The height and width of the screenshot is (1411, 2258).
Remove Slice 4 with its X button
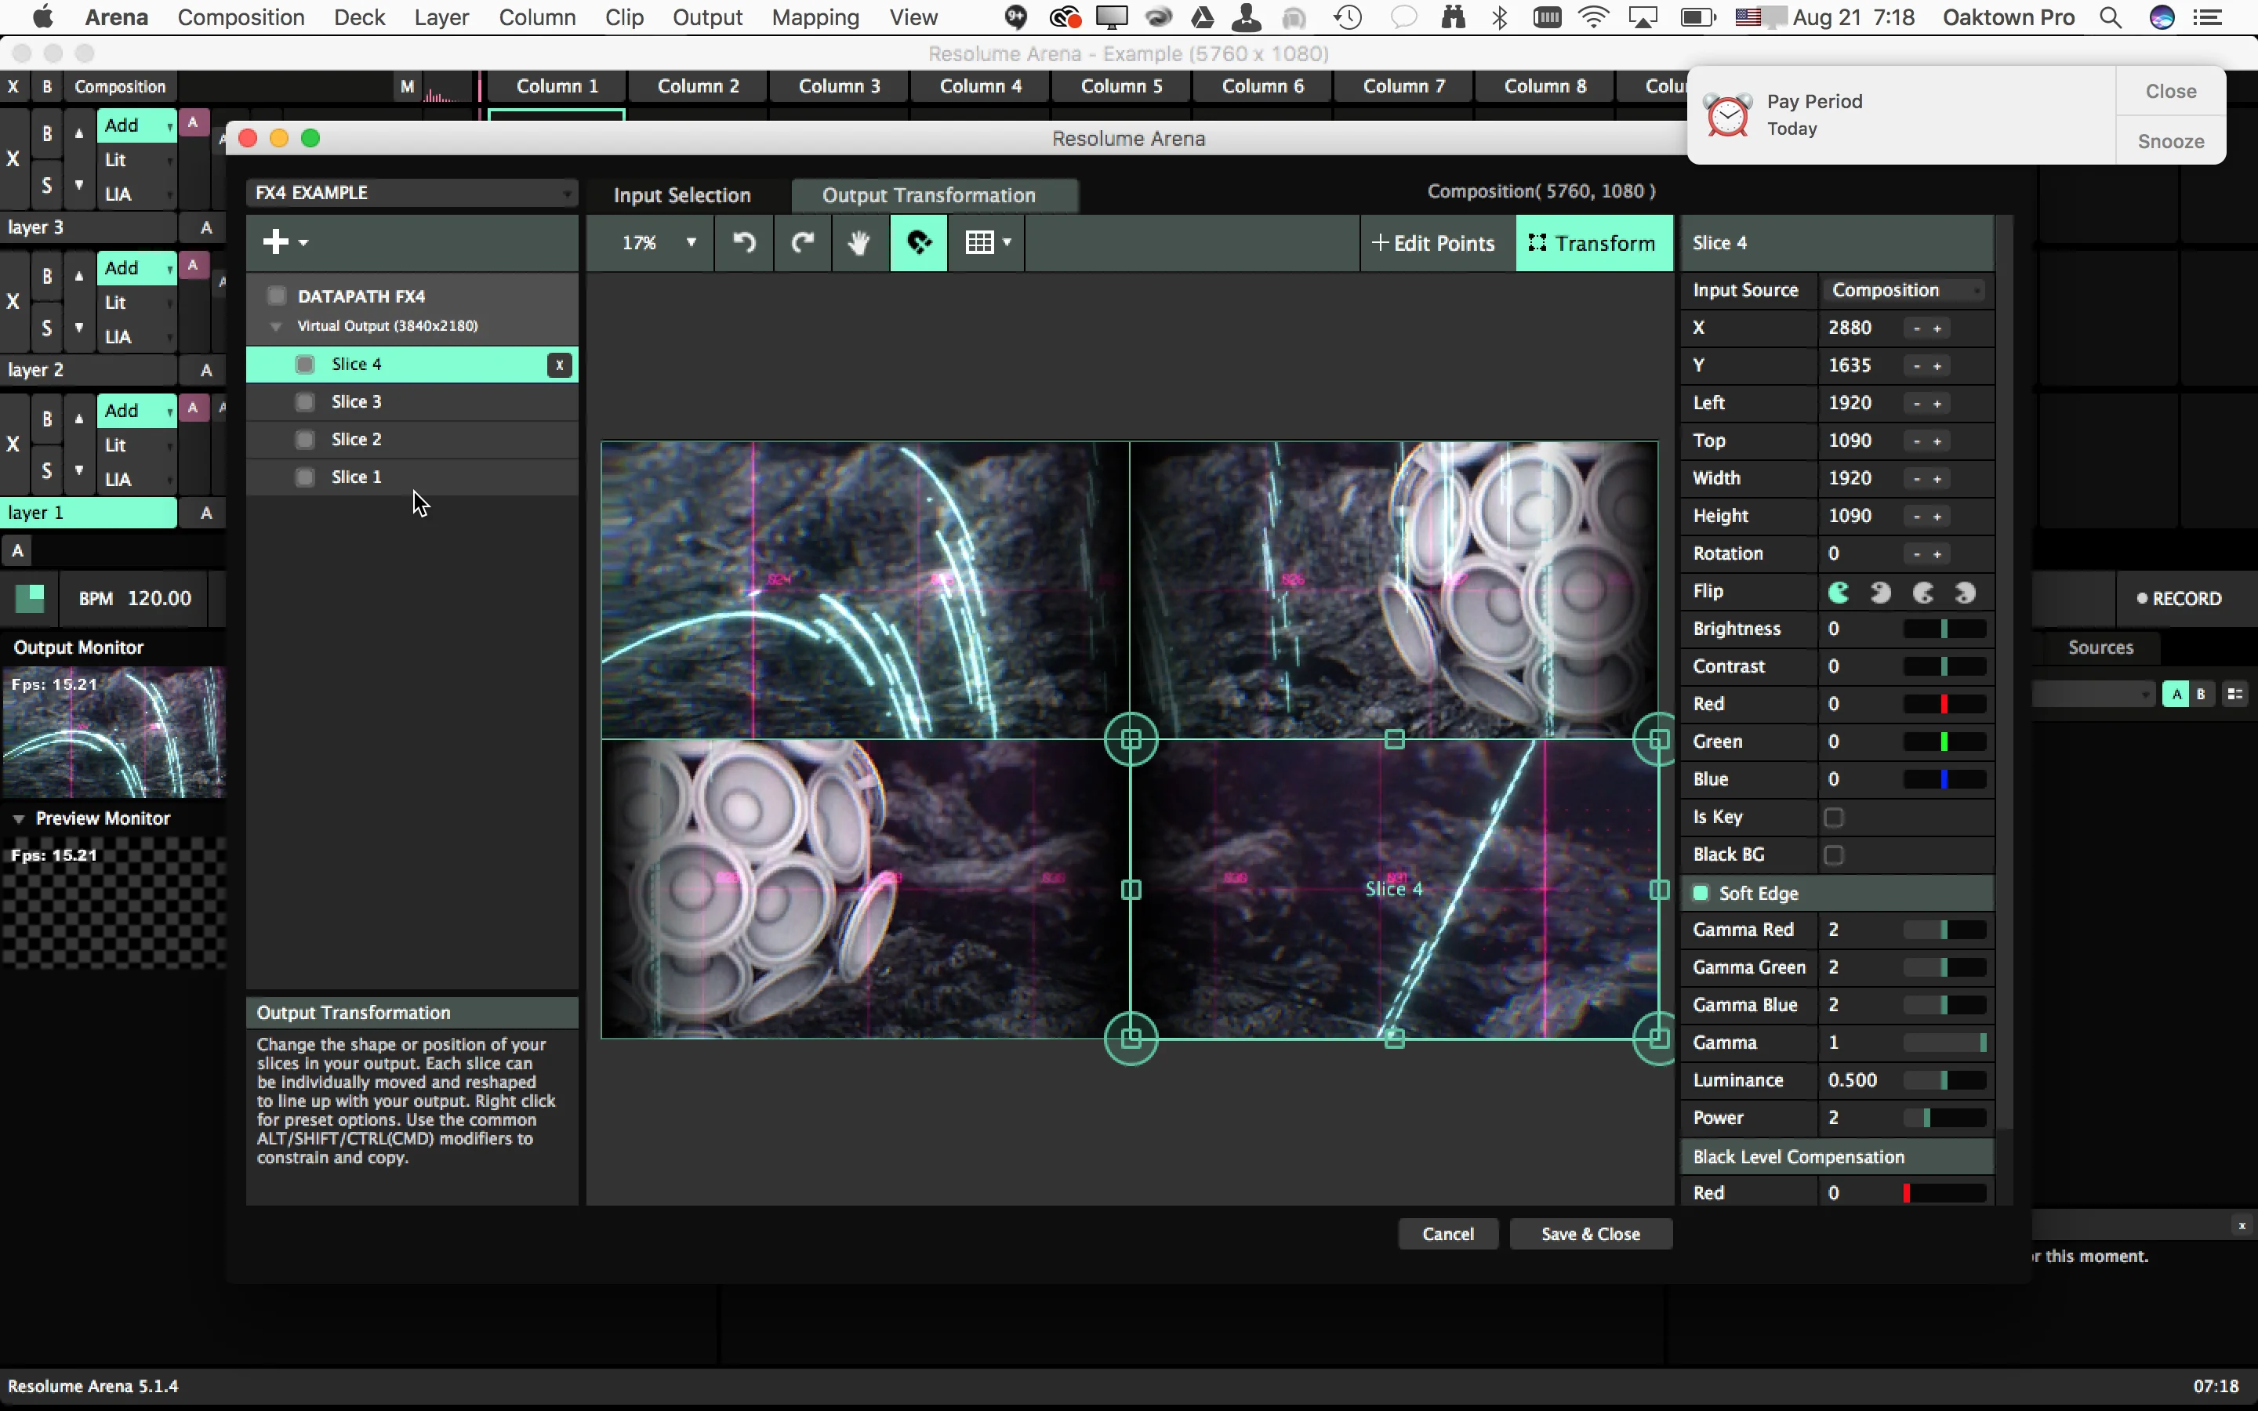click(x=559, y=365)
